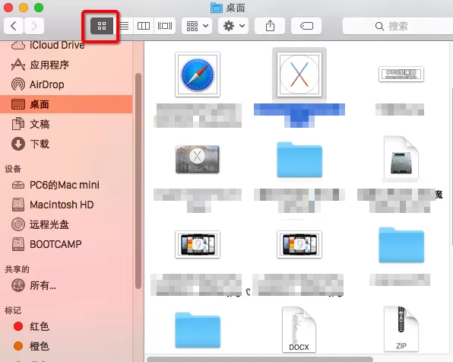Click the horizontal scrollbar at bottom
The image size is (453, 362).
pos(260,360)
